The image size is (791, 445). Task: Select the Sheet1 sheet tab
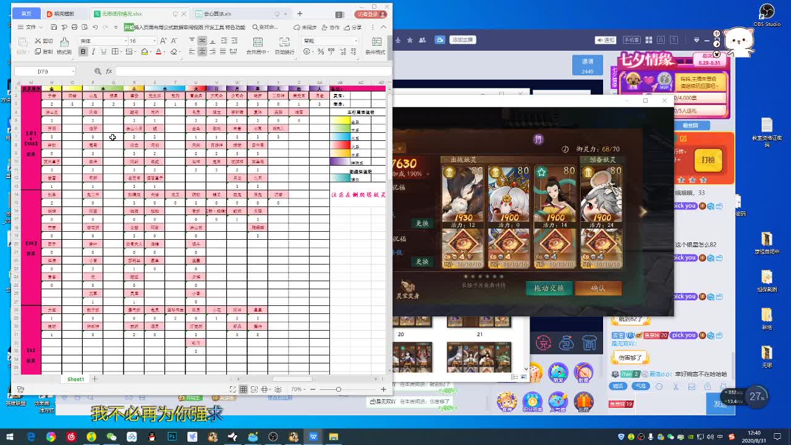75,379
